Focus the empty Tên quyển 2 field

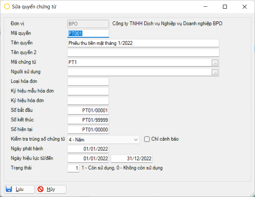coord(143,53)
